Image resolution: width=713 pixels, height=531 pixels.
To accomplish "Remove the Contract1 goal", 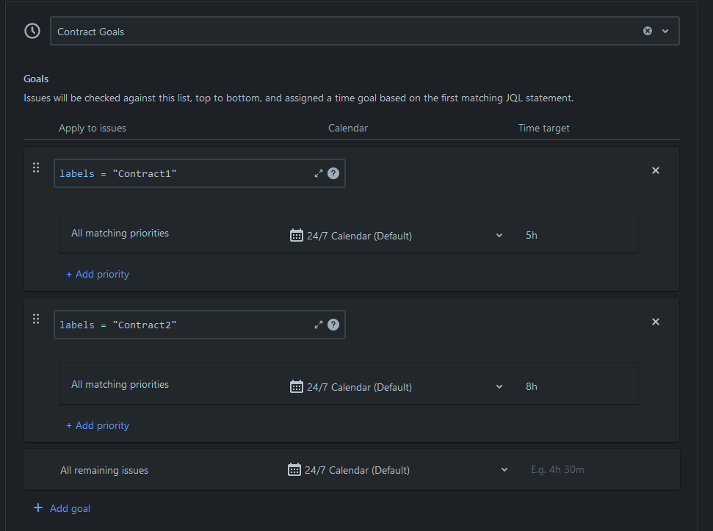I will click(655, 170).
